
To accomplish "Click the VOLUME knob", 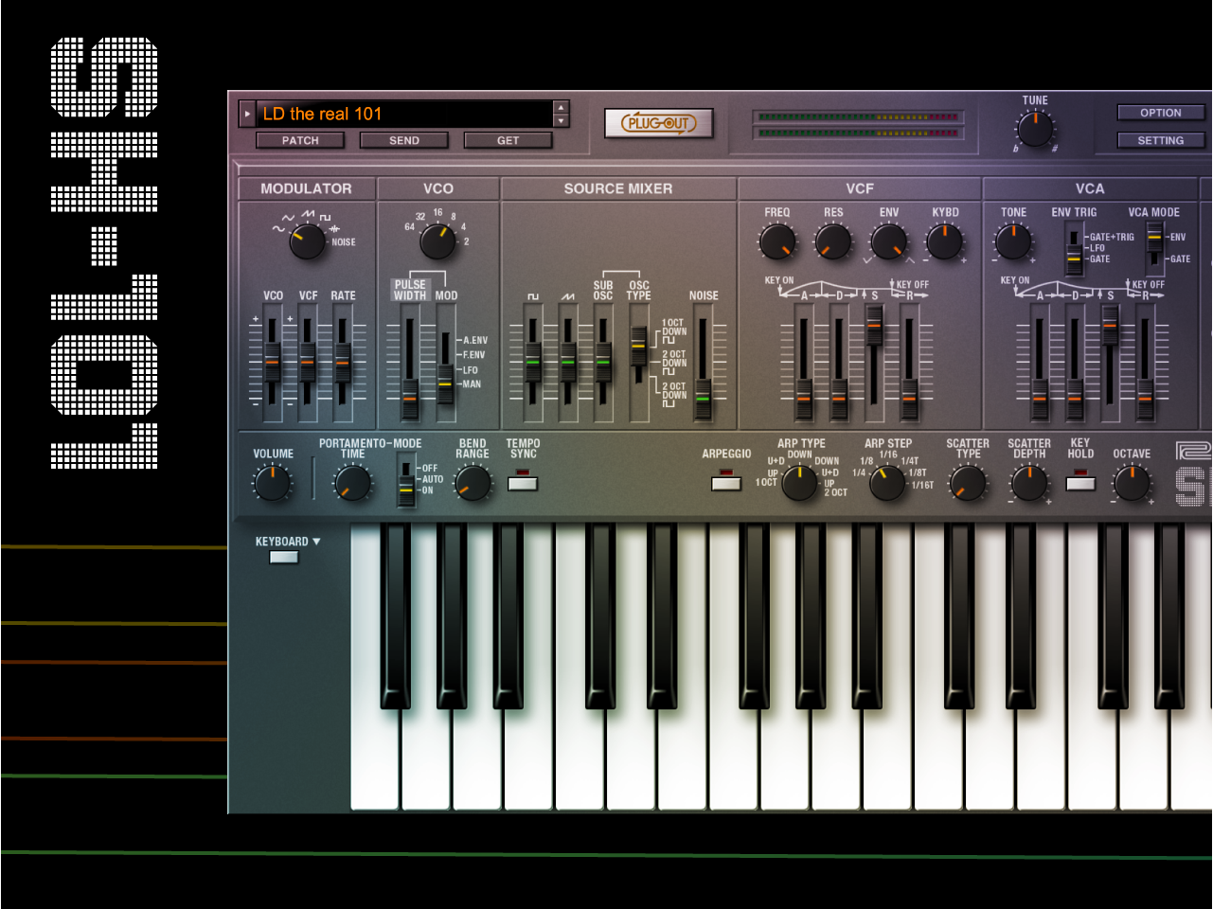I will (273, 484).
